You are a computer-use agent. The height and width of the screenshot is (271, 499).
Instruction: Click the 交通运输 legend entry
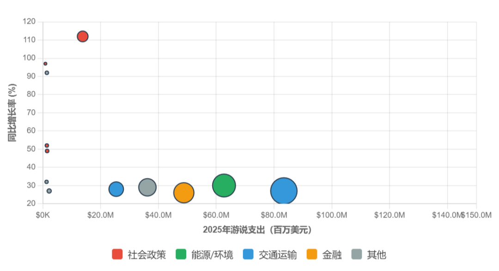click(268, 254)
